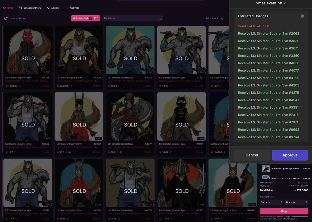312x222 pixels.
Task: Click the red flag icon on #4077
Action: coord(121,152)
